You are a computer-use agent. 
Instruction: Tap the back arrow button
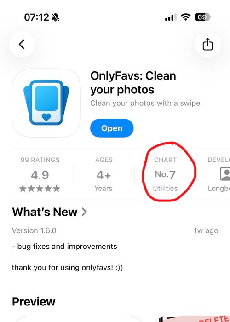[x=22, y=44]
